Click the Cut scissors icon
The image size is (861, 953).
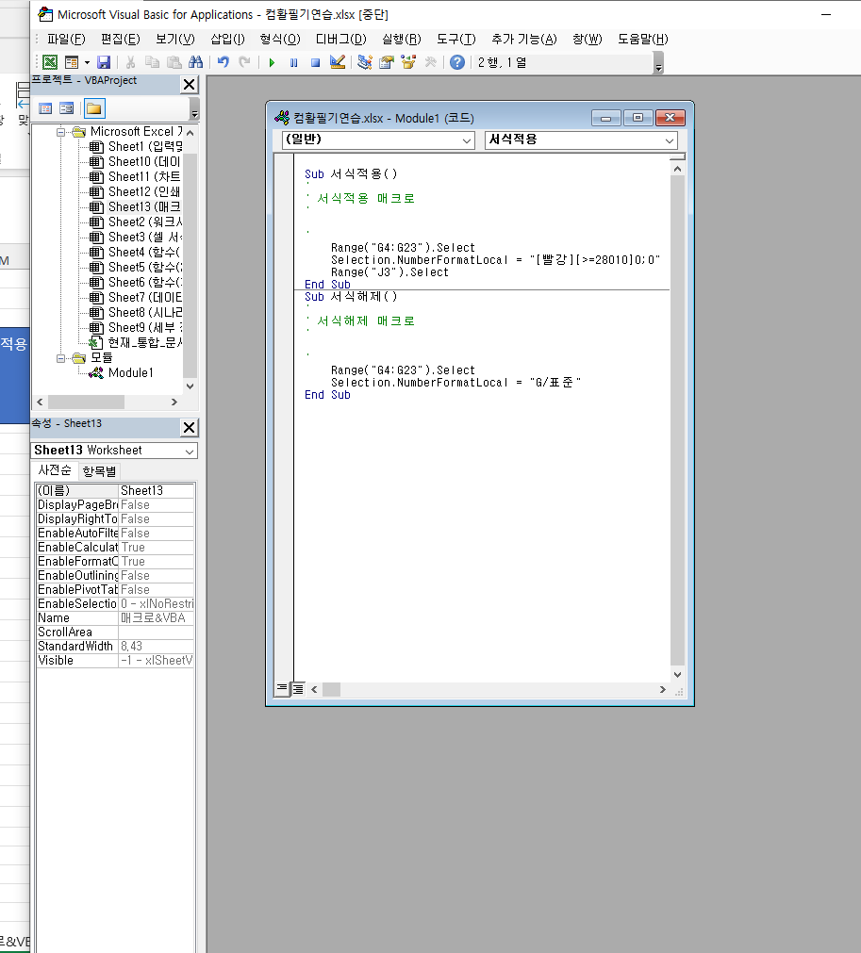130,62
